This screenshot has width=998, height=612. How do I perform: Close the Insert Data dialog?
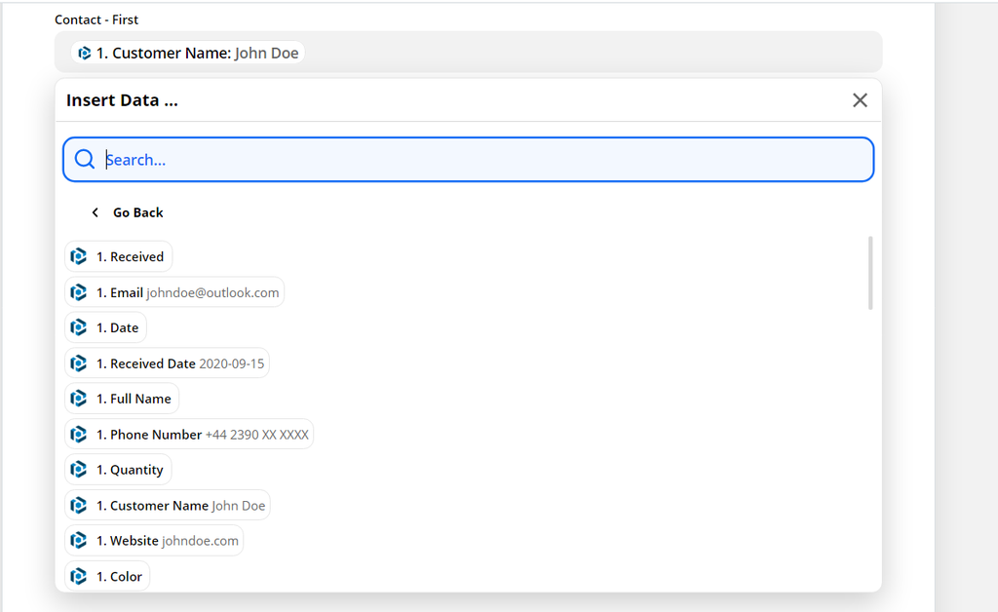[x=860, y=99]
